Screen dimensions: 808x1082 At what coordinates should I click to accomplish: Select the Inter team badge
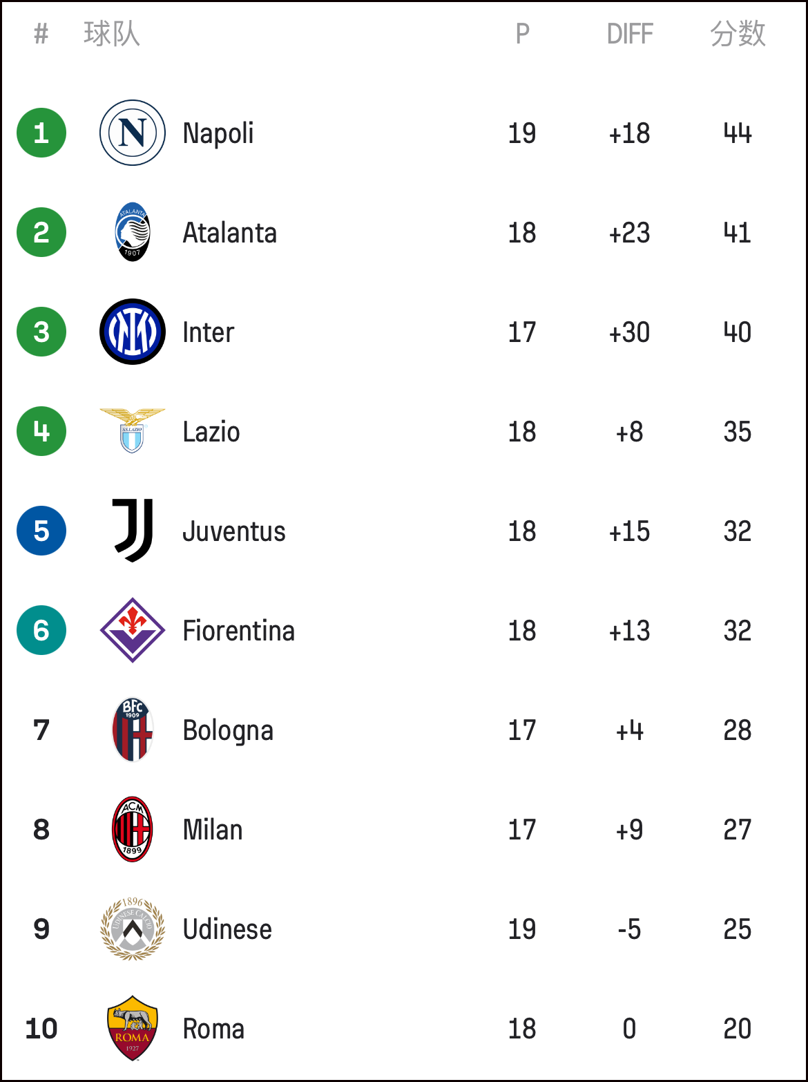click(x=133, y=332)
